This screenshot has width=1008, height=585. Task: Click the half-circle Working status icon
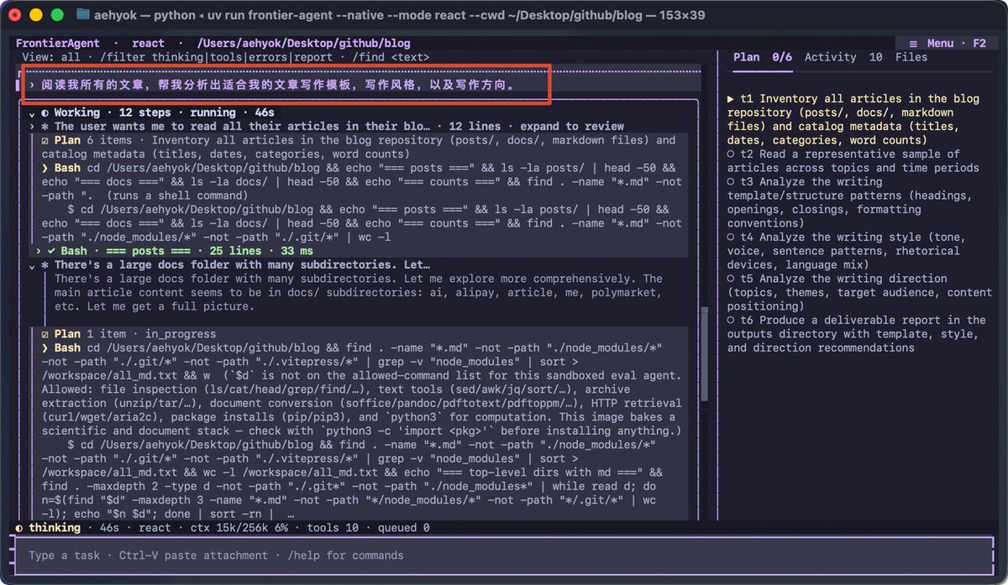[45, 112]
